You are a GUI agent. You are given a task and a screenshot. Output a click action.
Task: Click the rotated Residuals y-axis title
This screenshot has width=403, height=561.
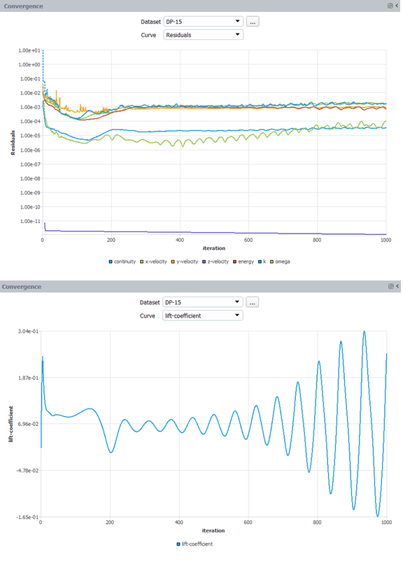[13, 143]
